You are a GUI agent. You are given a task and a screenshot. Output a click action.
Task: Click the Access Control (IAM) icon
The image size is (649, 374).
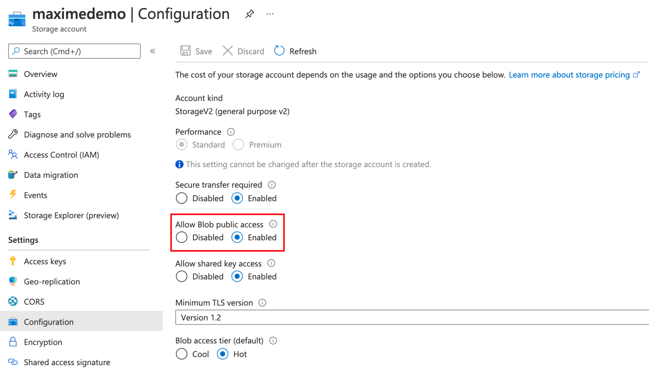12,155
